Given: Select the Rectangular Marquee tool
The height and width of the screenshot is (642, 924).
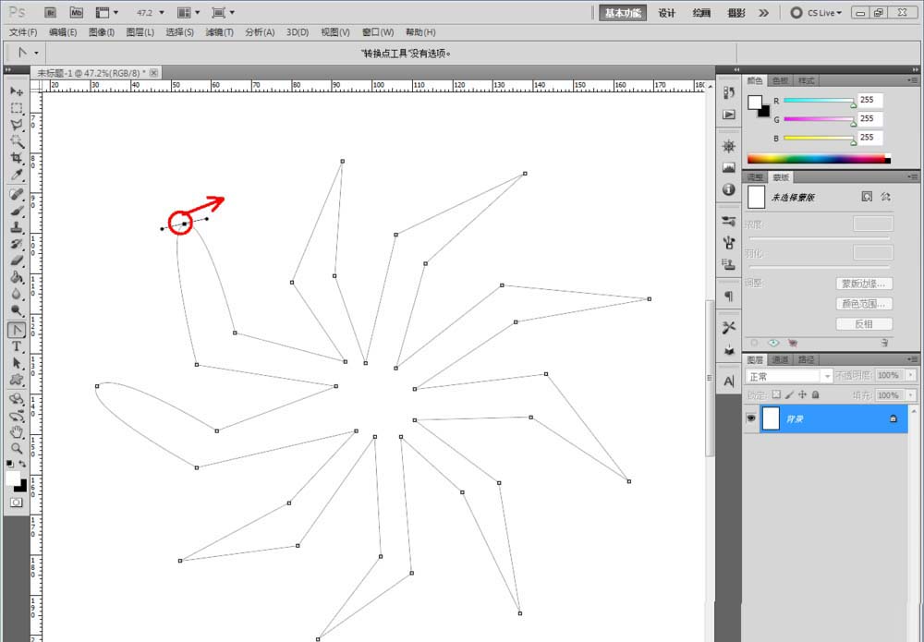Looking at the screenshot, I should coord(17,108).
